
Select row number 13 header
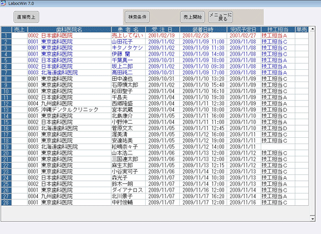click(6, 110)
